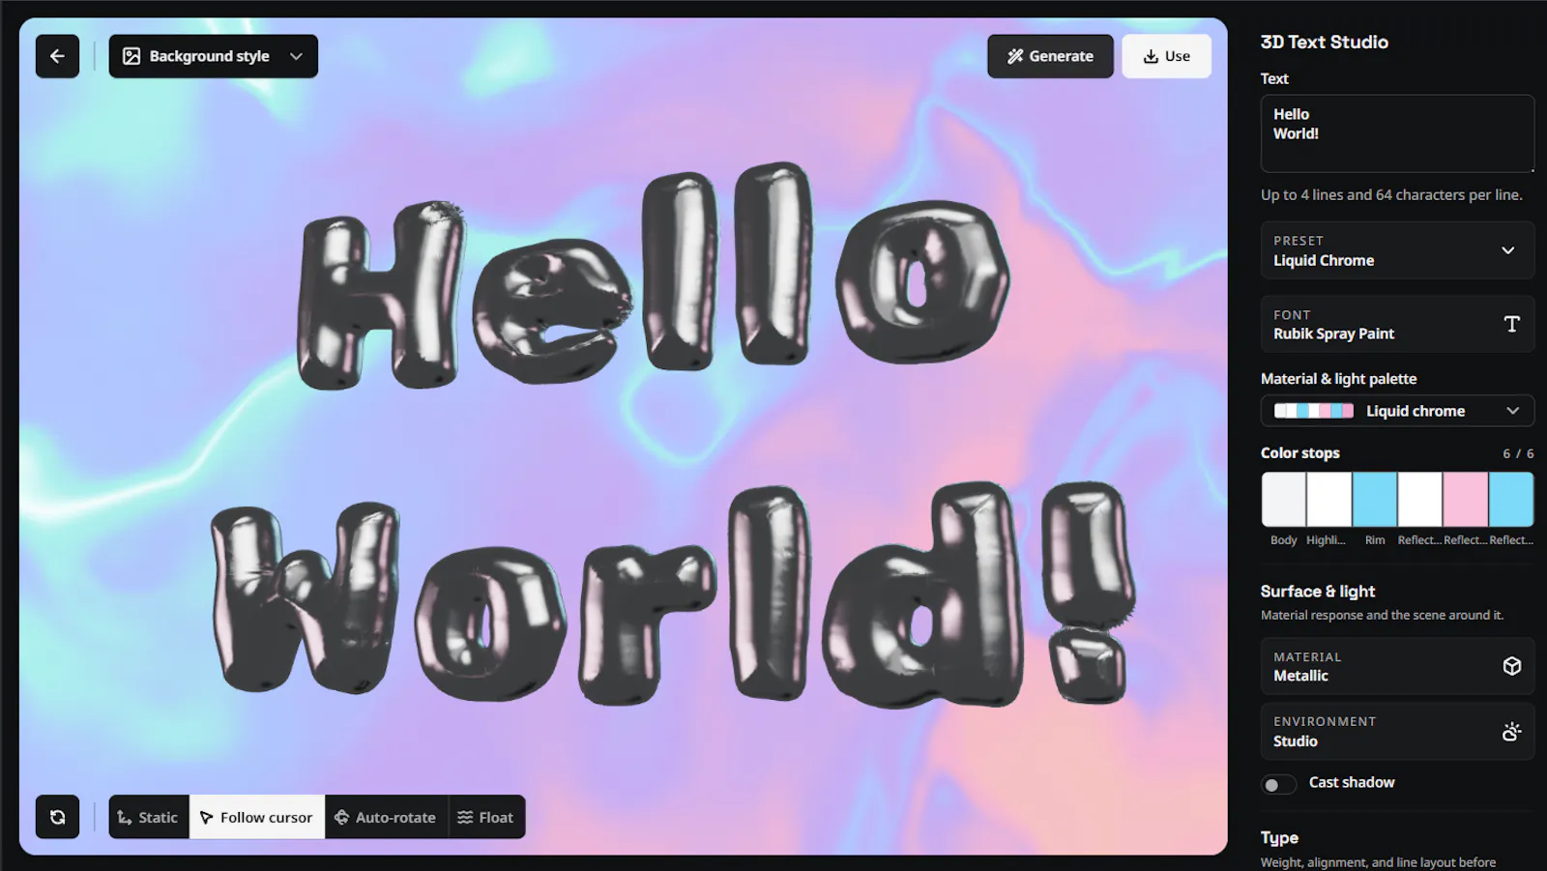Image resolution: width=1547 pixels, height=871 pixels.
Task: Open the Liquid chrome palette dropdown
Action: (1397, 411)
